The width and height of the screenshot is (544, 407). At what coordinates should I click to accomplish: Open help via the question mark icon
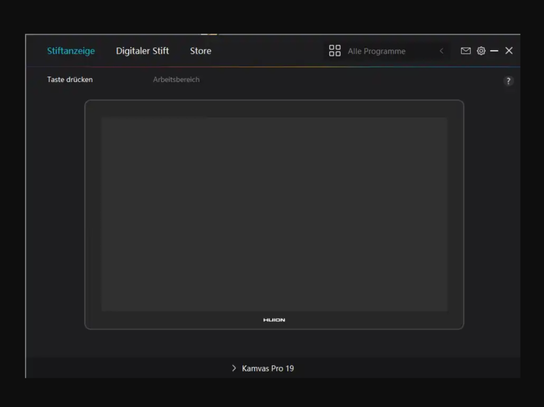pyautogui.click(x=508, y=81)
